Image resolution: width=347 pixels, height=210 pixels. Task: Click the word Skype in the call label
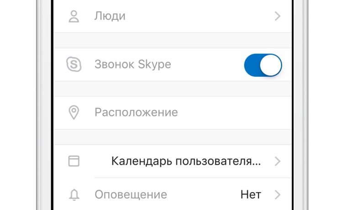[154, 64]
